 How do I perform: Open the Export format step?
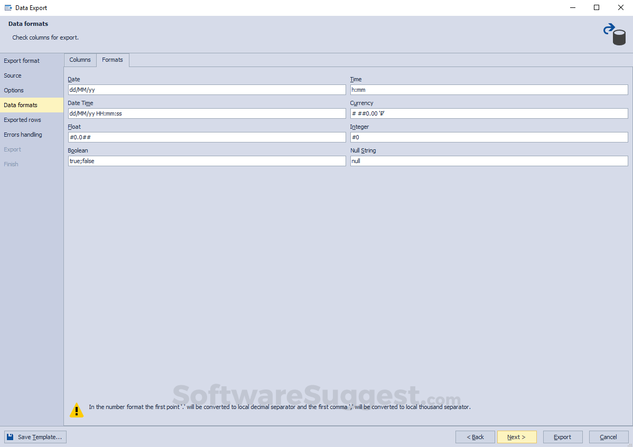[x=22, y=60]
